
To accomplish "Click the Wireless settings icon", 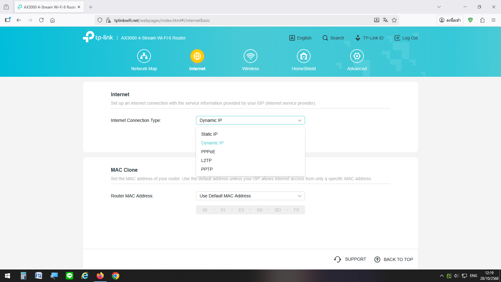I will pyautogui.click(x=250, y=56).
